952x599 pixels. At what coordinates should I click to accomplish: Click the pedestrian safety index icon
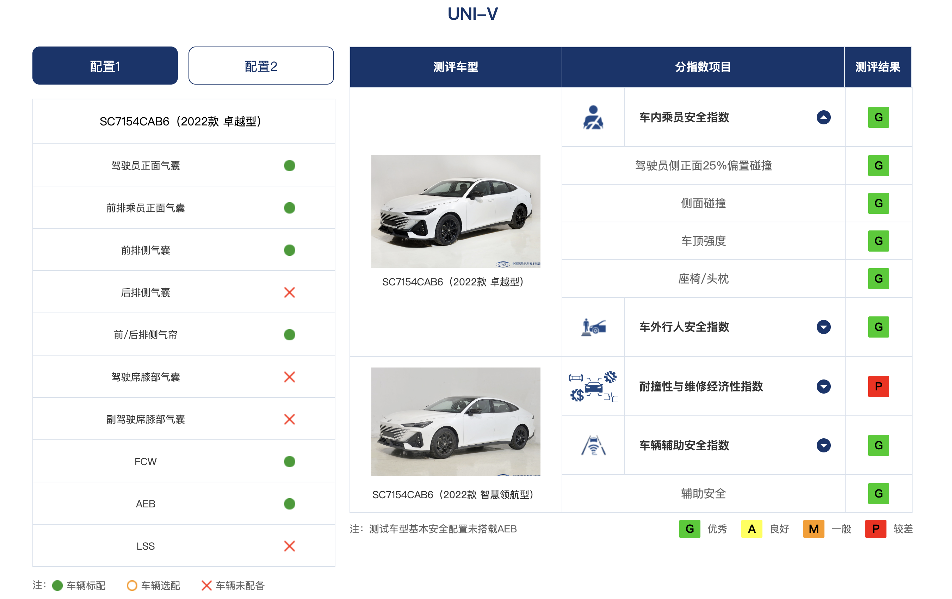(x=593, y=327)
